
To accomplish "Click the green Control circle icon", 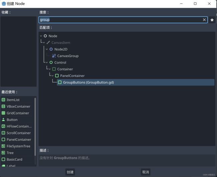I will (x=51, y=62).
